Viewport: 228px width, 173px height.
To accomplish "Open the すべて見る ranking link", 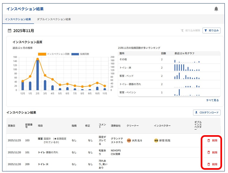I will click(x=212, y=100).
